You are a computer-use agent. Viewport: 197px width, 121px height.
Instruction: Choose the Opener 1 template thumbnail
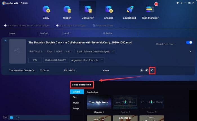[99, 102]
